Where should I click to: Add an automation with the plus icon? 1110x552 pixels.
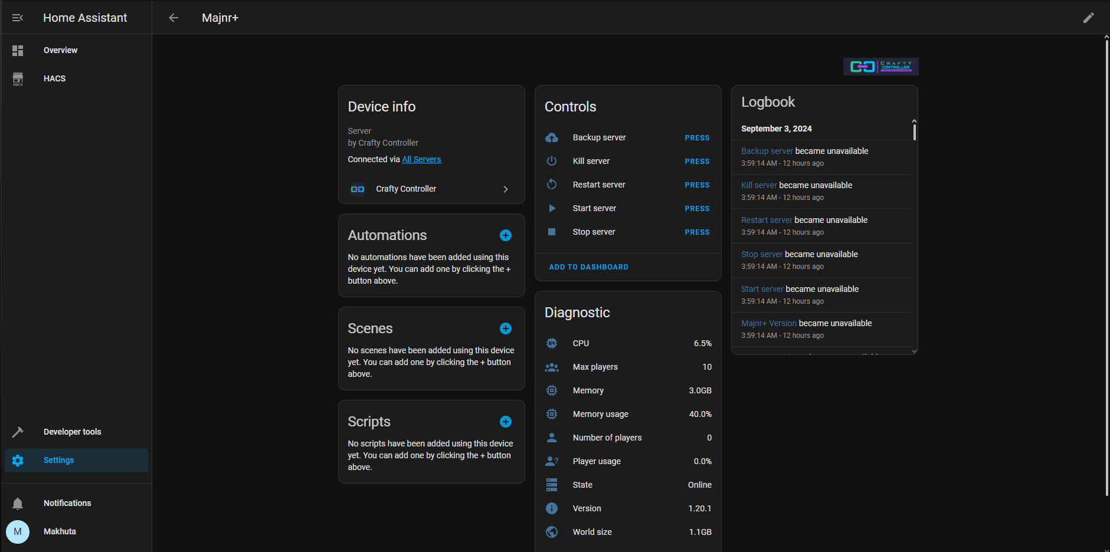coord(506,235)
